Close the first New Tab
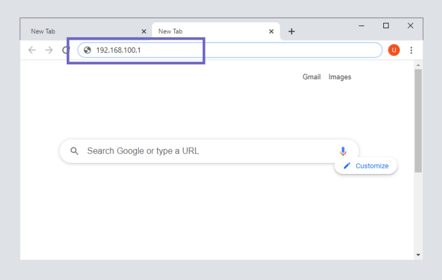The image size is (442, 280). (x=144, y=31)
